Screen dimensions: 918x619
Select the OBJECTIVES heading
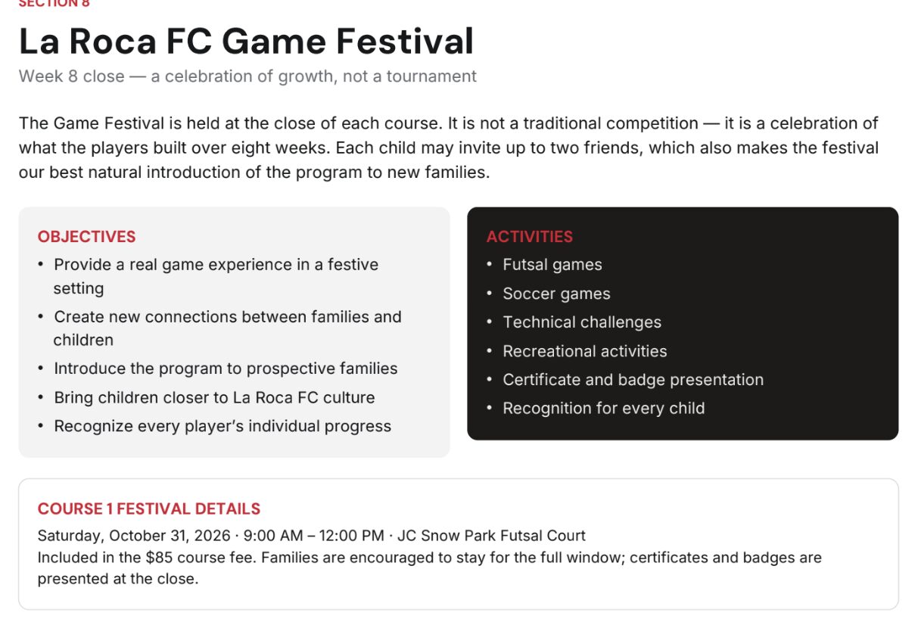coord(86,237)
